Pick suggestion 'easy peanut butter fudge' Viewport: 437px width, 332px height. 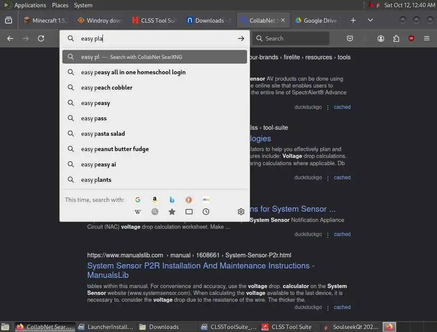tap(154, 149)
